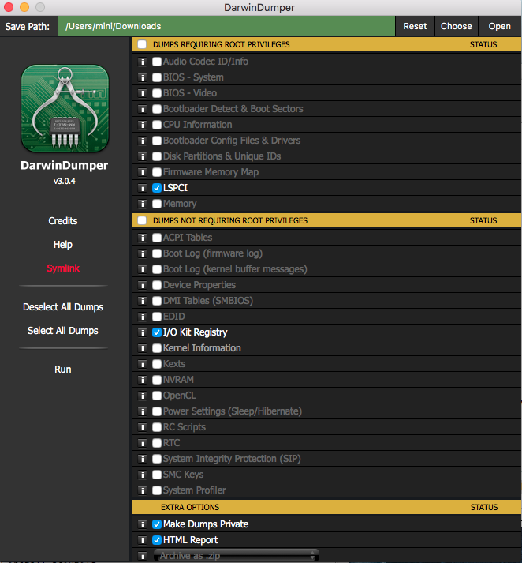Check the EDID checkbox
The width and height of the screenshot is (522, 563).
tap(157, 317)
